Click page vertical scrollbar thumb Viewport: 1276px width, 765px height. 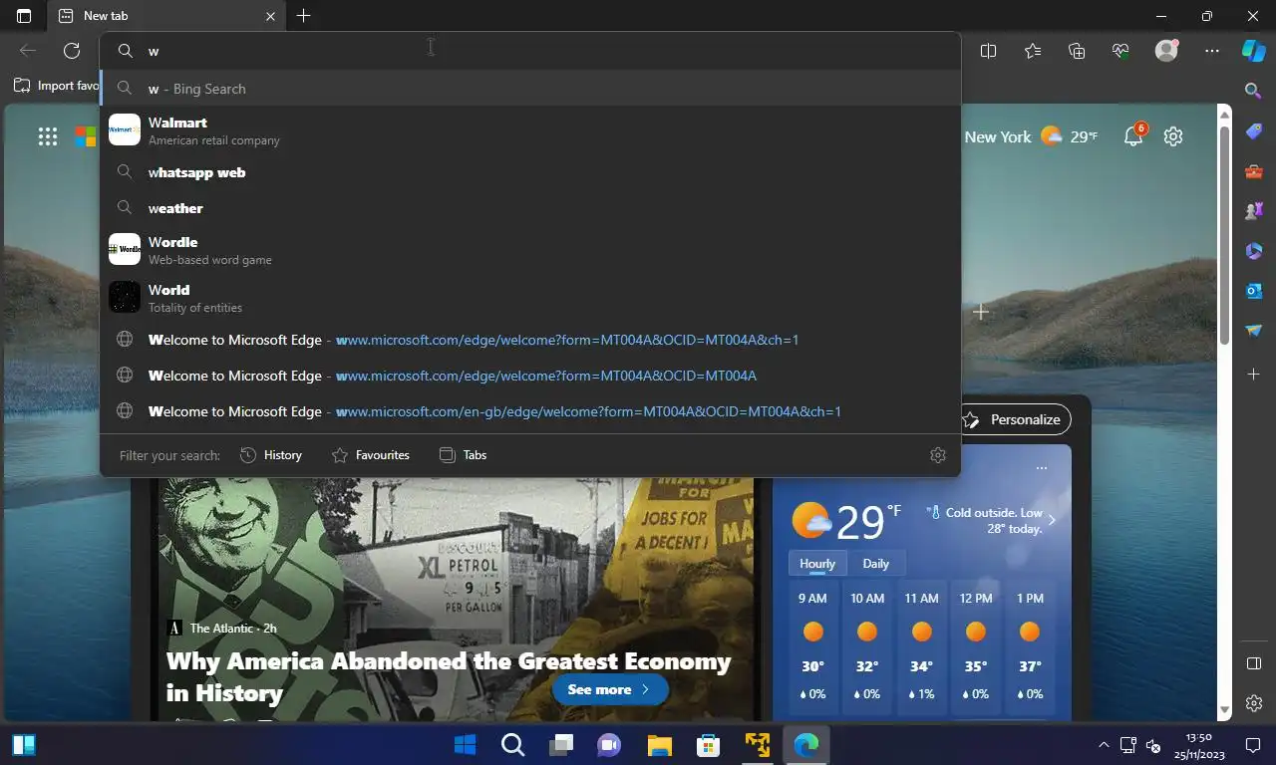coord(1225,235)
